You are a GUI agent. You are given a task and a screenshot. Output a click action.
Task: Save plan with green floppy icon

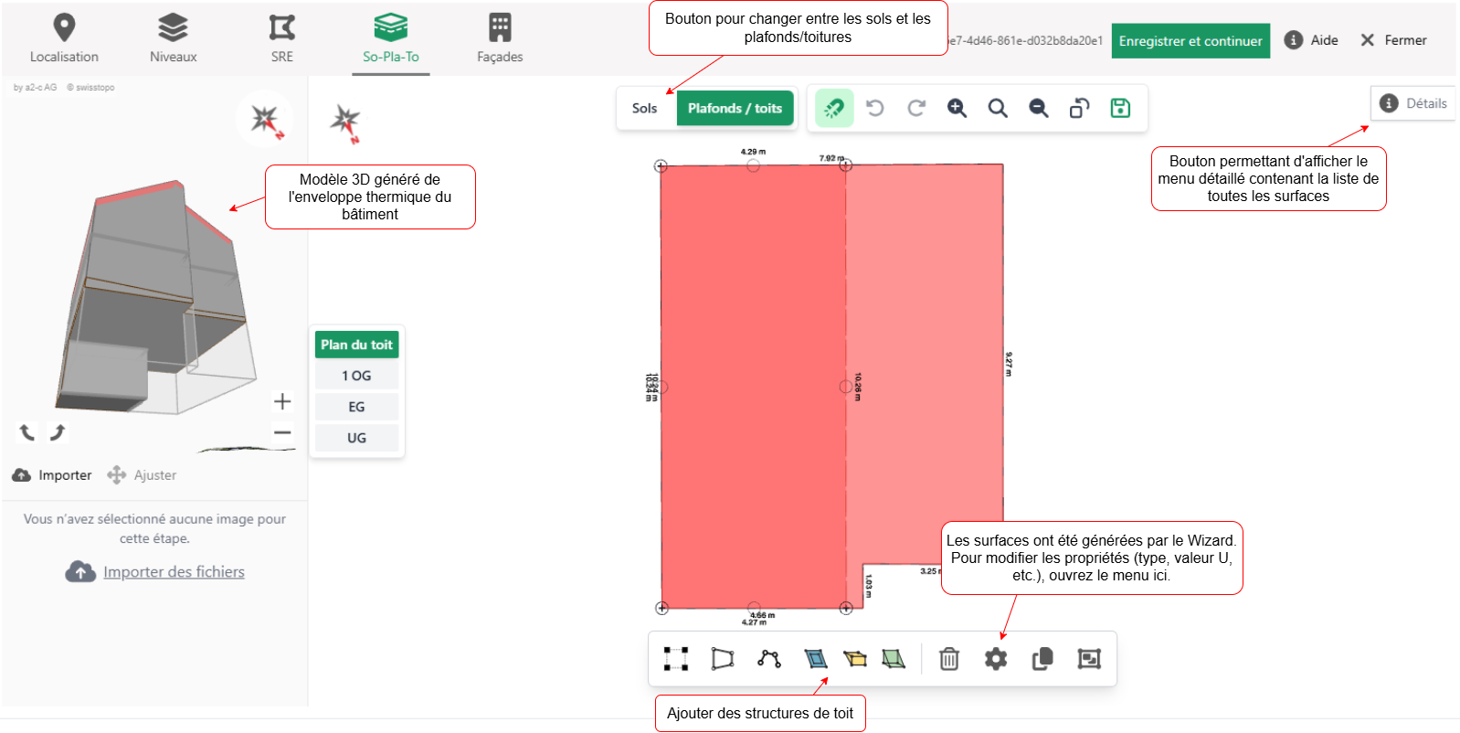click(1120, 108)
